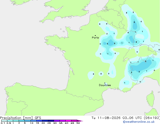Click the Paris city label

pos(95,38)
